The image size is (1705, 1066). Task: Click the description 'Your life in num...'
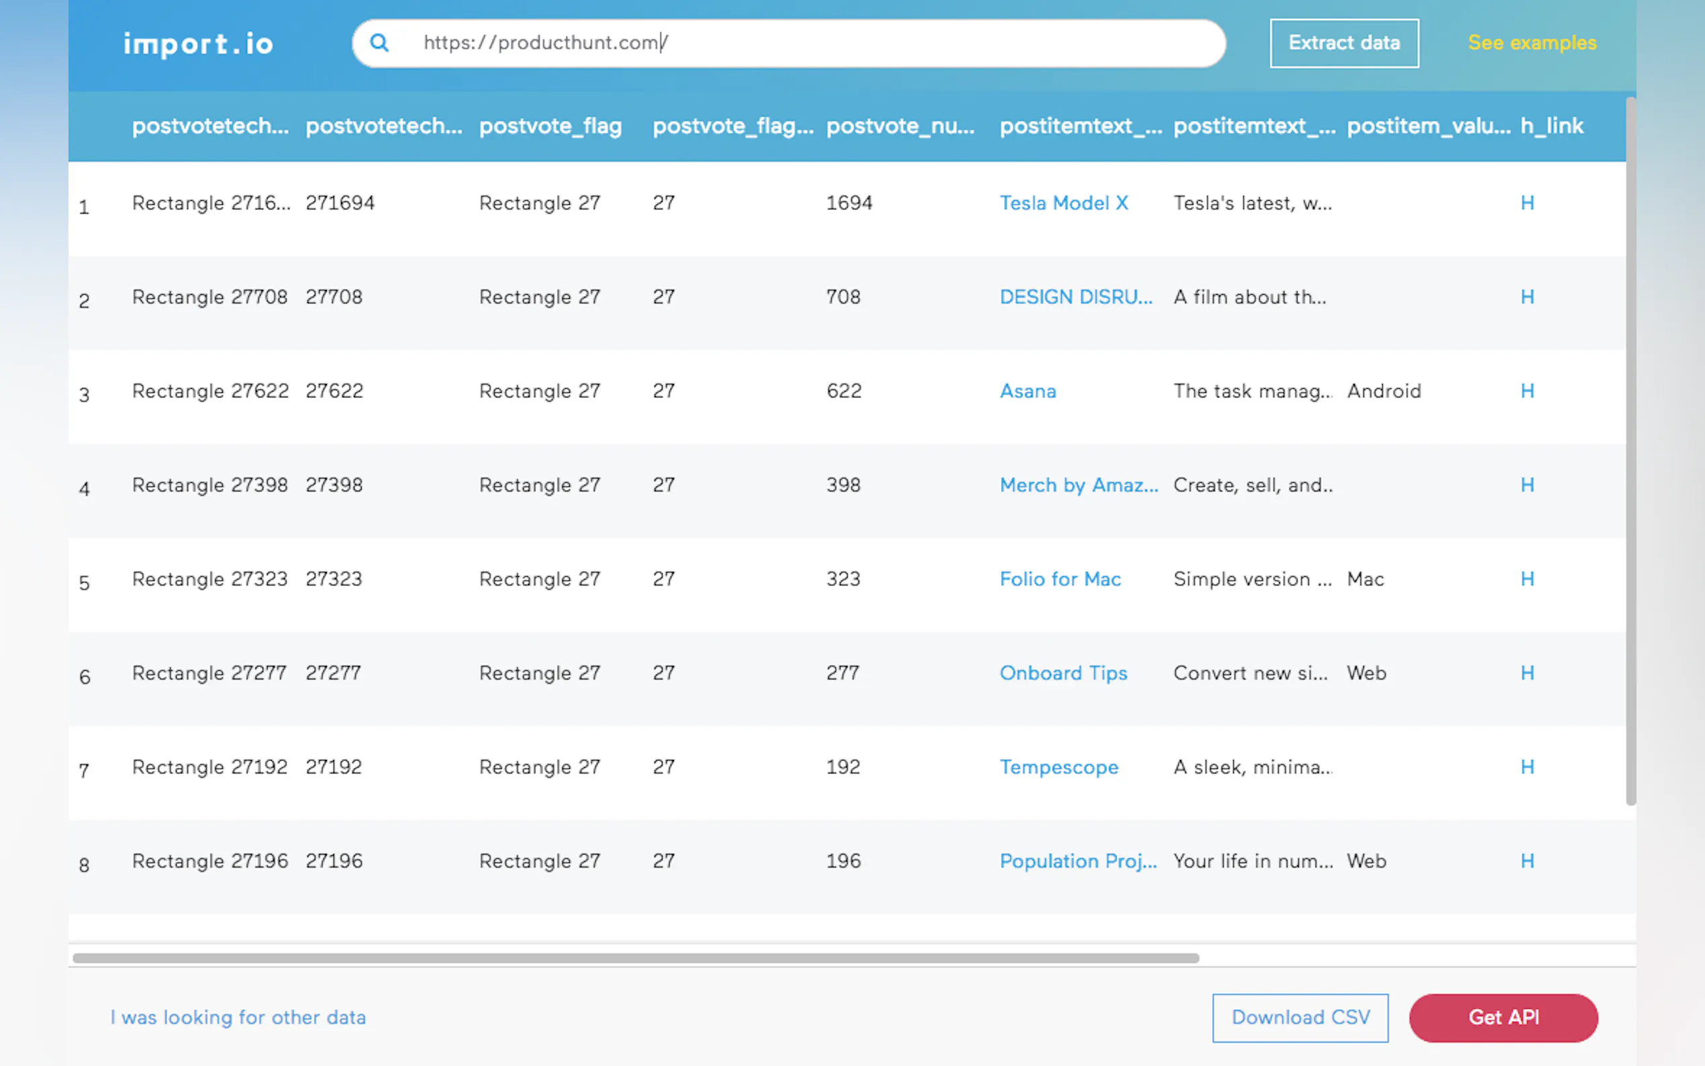click(1253, 861)
